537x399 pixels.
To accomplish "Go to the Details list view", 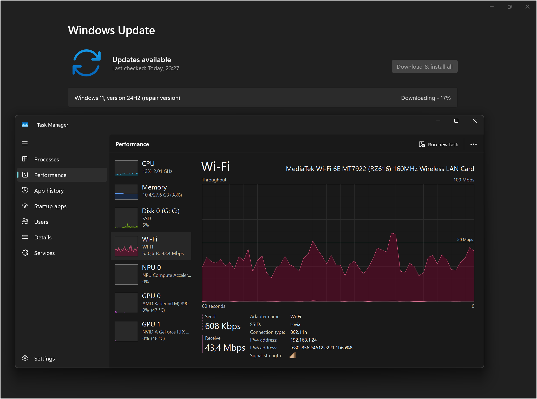I will [x=43, y=237].
